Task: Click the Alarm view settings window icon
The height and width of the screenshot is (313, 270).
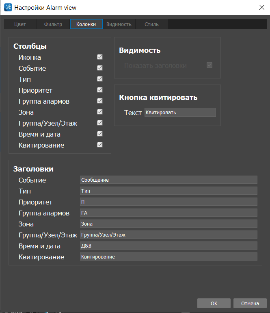Action: [7, 7]
